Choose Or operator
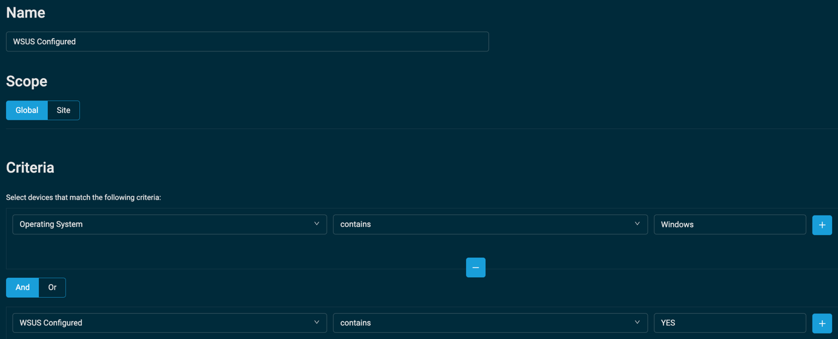Image resolution: width=838 pixels, height=339 pixels. point(52,288)
